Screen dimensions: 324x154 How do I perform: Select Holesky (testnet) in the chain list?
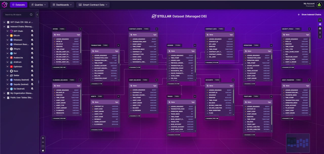[x=21, y=80]
